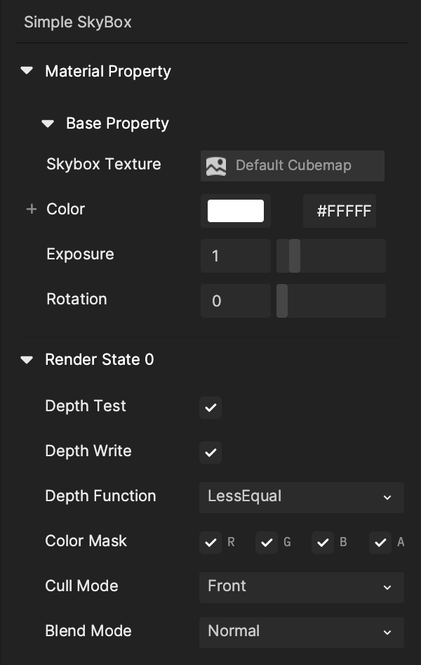This screenshot has width=421, height=665.
Task: Disable the Depth Test checkbox
Action: 210,408
